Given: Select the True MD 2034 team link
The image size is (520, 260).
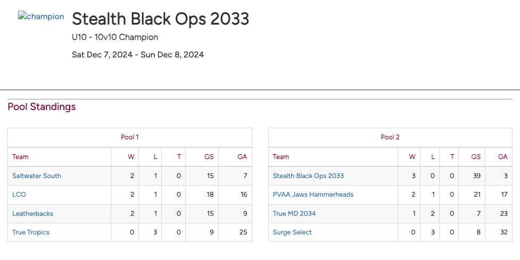Looking at the screenshot, I should pyautogui.click(x=294, y=214).
